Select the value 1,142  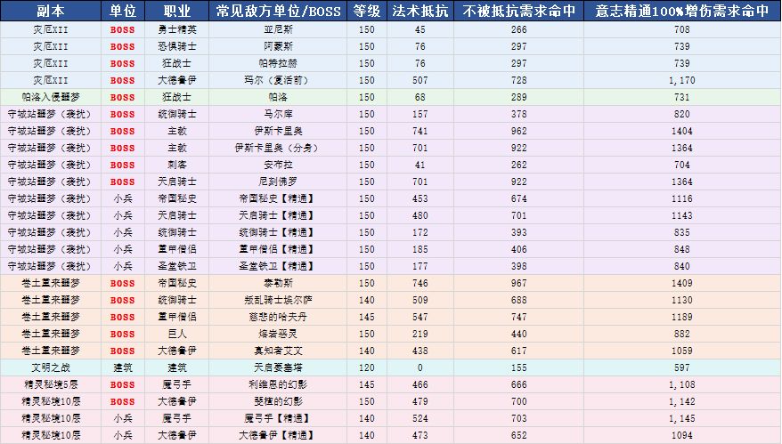click(x=681, y=401)
